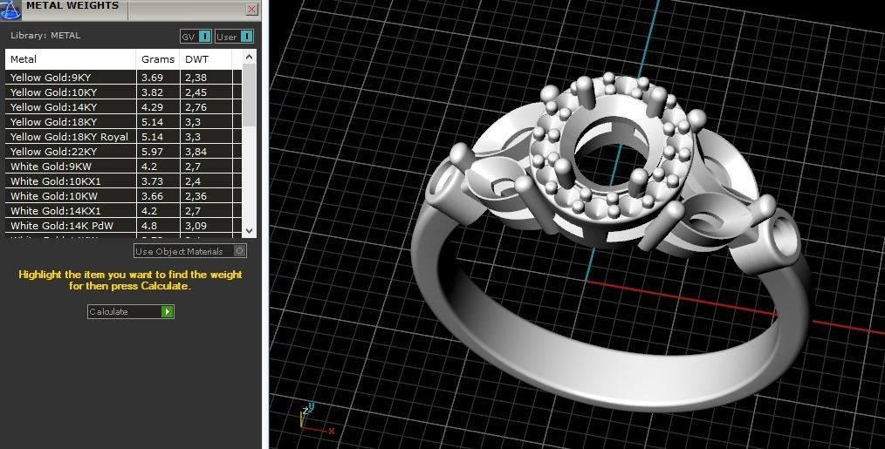Click the 2,45 DWT value

pyautogui.click(x=196, y=92)
